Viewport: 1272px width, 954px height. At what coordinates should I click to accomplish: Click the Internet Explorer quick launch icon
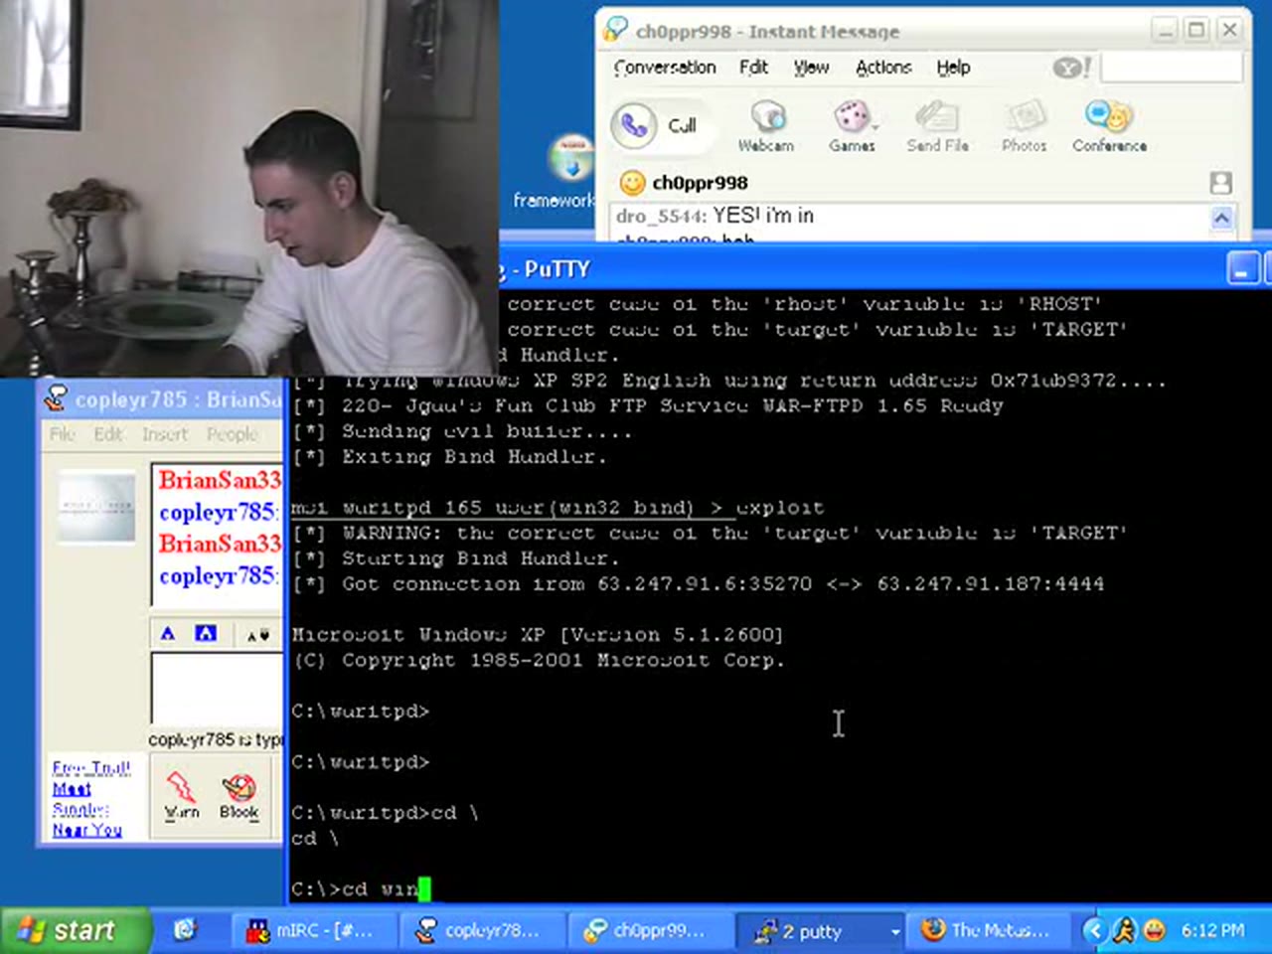[x=185, y=930]
